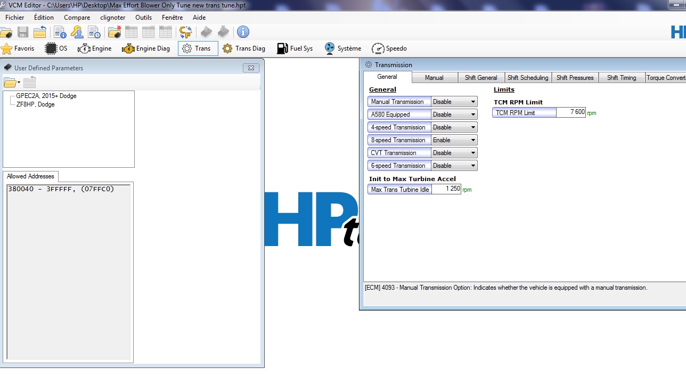686x376 pixels.
Task: Click the Celsius/Fahrenheit unit conversion icon
Action: (185, 32)
